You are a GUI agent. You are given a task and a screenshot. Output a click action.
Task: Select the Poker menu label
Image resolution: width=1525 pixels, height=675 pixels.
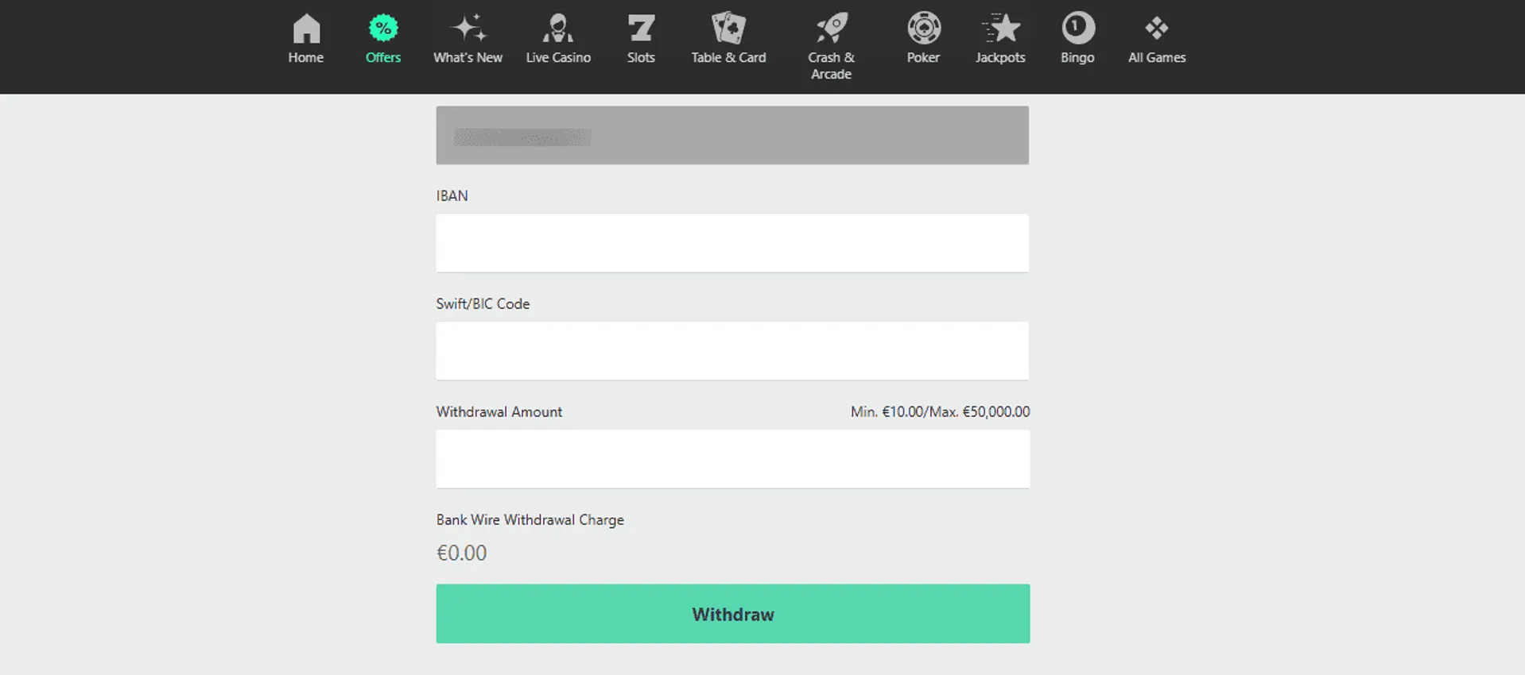coord(924,58)
